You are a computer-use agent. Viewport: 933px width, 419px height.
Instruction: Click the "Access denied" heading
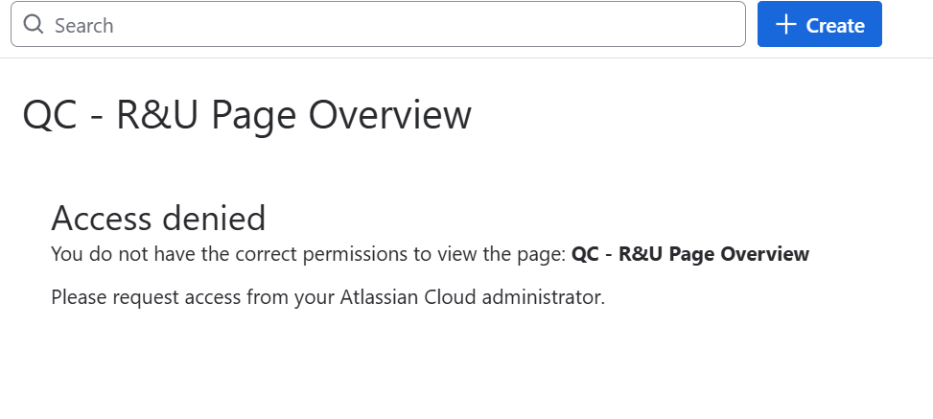click(158, 219)
